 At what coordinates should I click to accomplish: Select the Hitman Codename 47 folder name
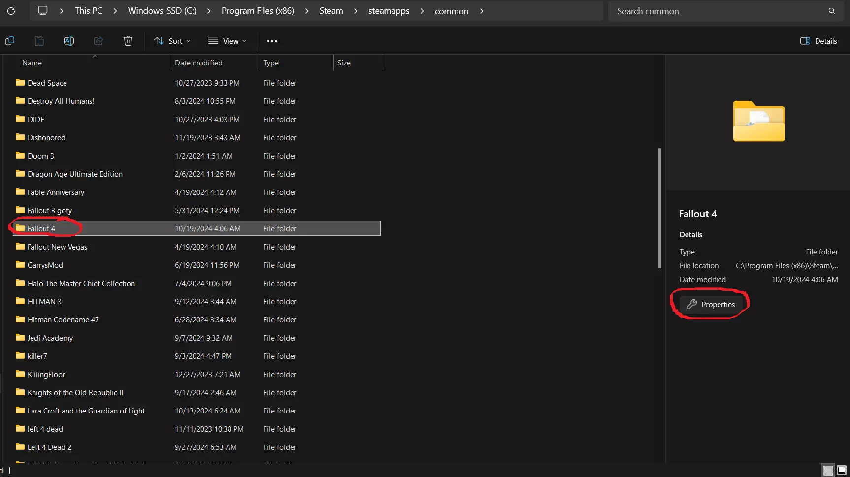point(63,319)
